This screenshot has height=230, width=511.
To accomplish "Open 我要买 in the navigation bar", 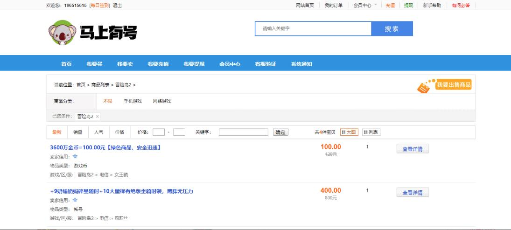I will coord(94,64).
